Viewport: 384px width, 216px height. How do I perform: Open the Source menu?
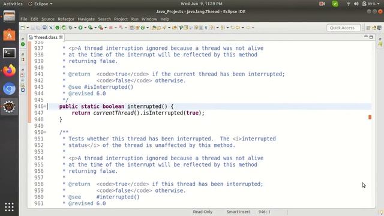tap(48, 19)
